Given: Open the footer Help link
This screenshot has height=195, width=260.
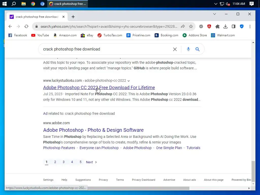Looking at the screenshot, I should click(64, 180).
